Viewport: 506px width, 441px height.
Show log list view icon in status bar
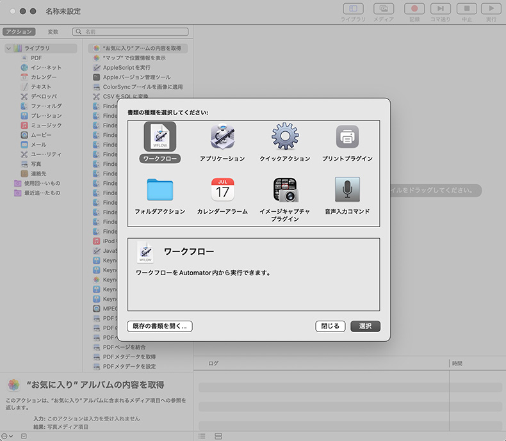pyautogui.click(x=202, y=436)
